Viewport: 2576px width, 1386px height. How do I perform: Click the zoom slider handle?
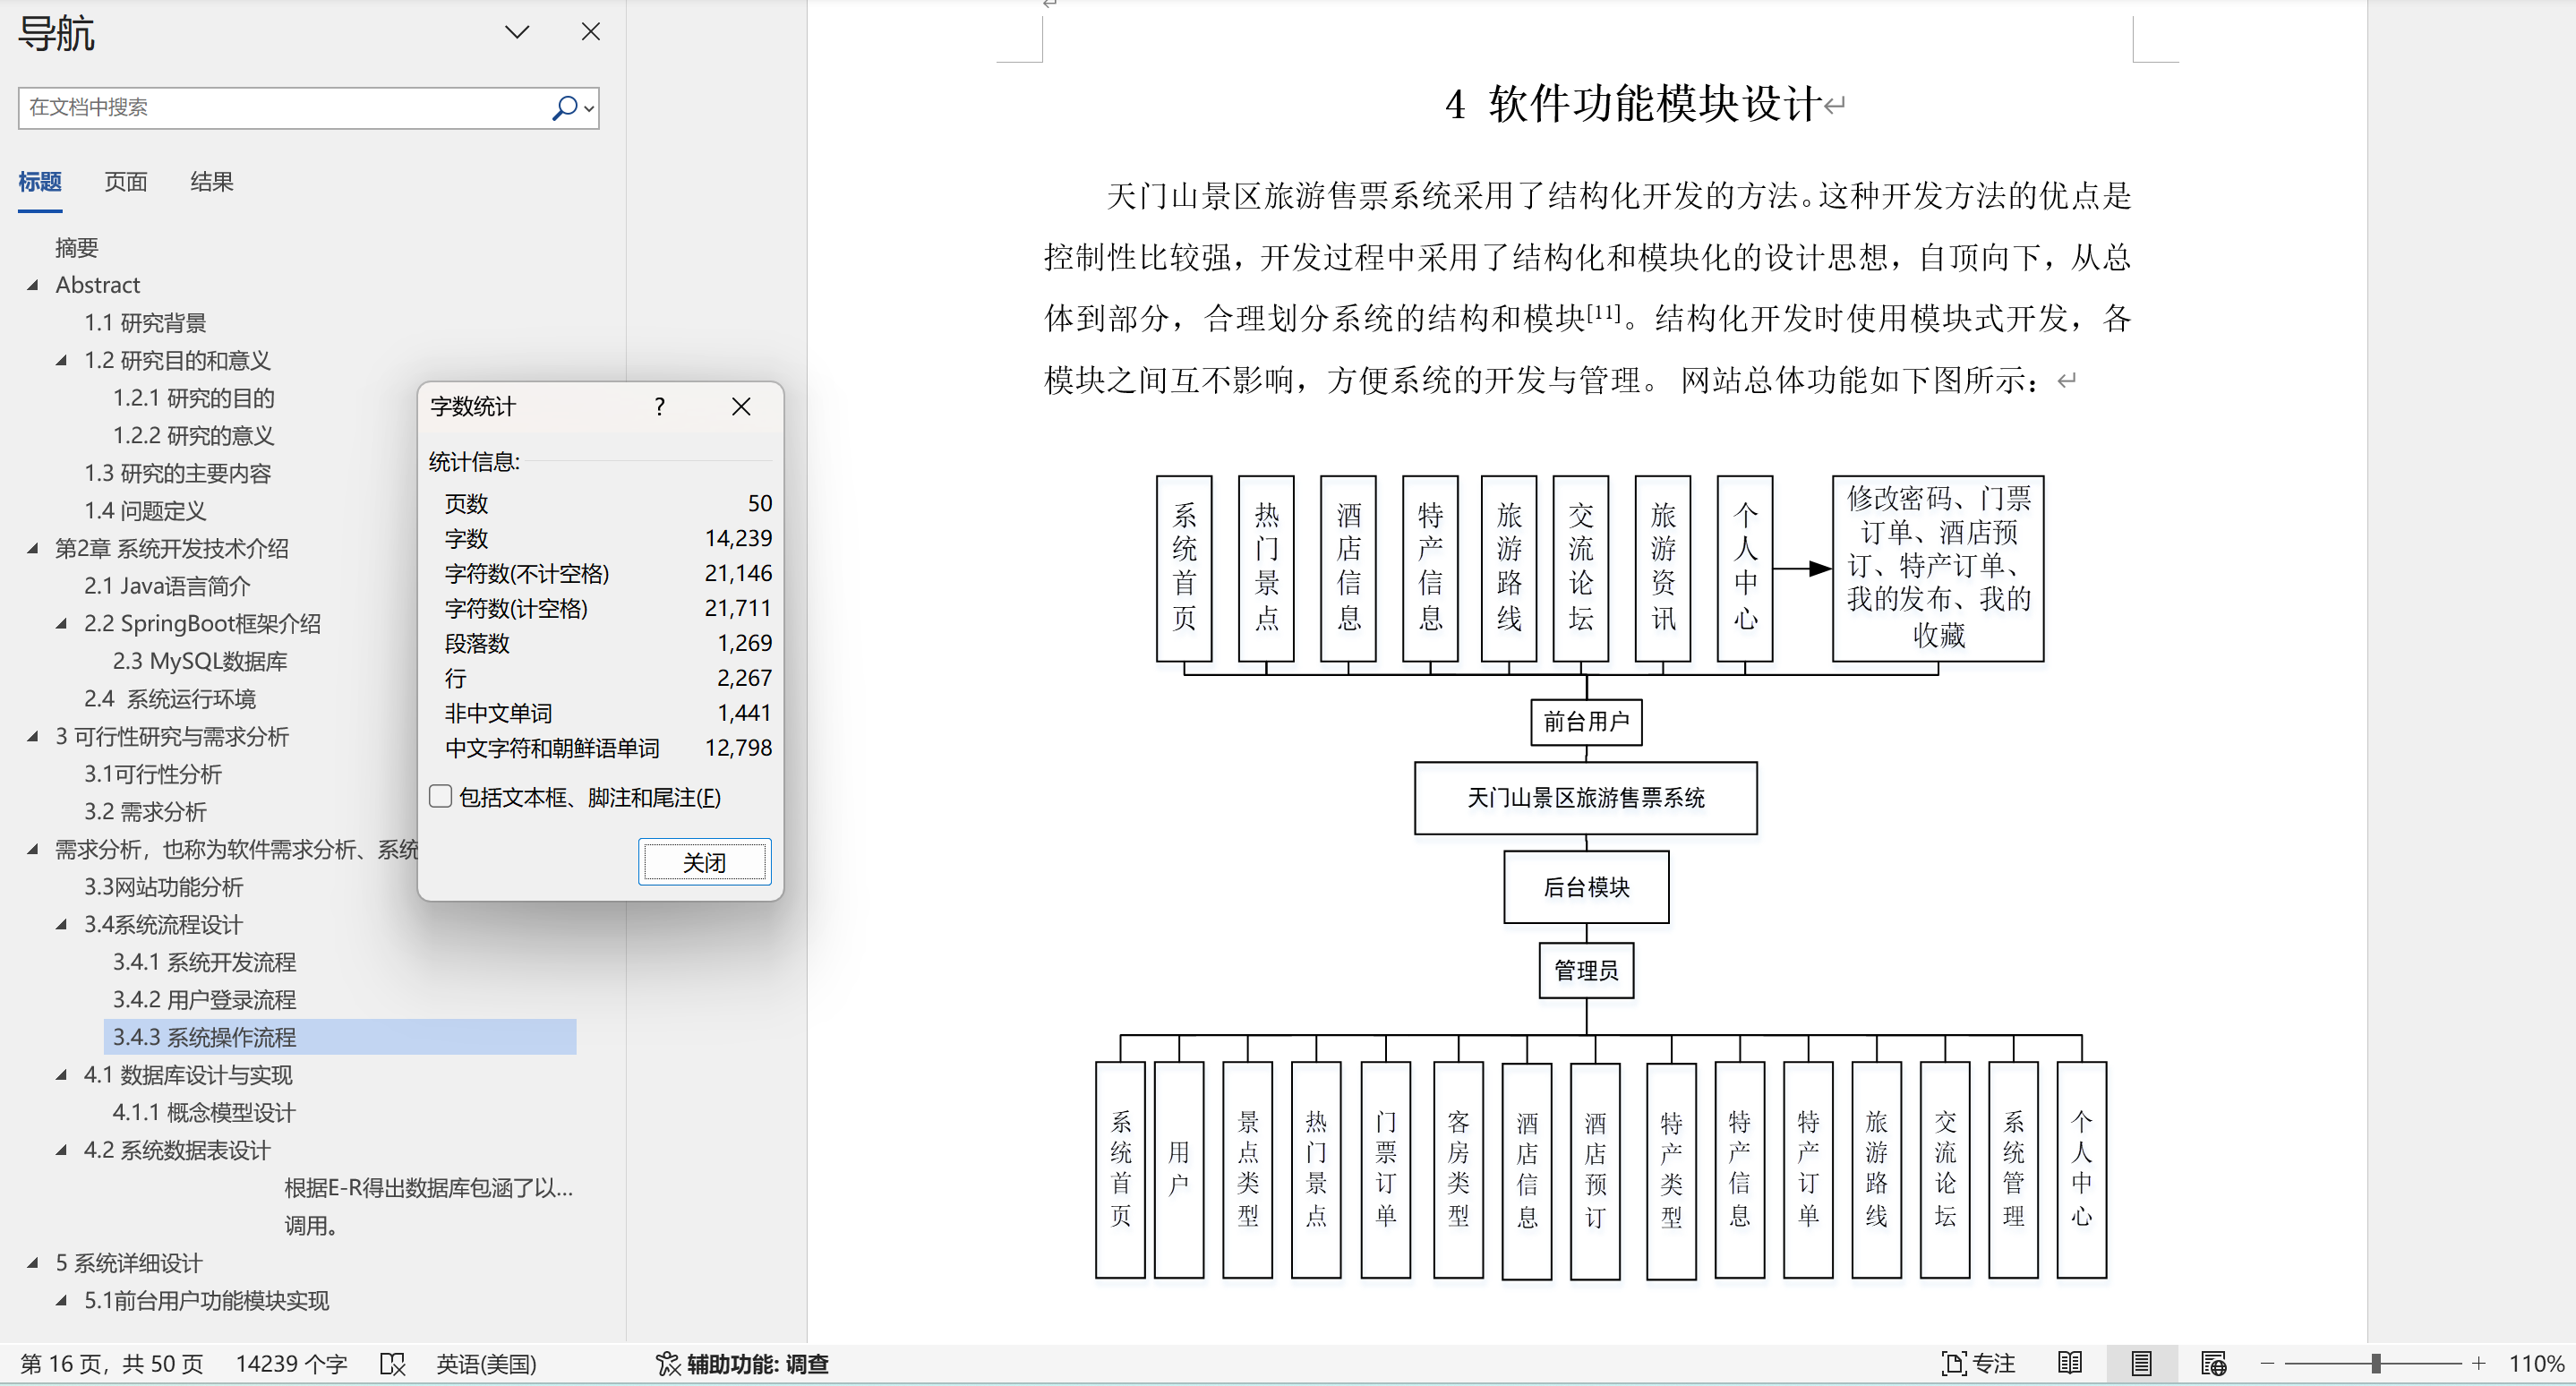[2376, 1363]
